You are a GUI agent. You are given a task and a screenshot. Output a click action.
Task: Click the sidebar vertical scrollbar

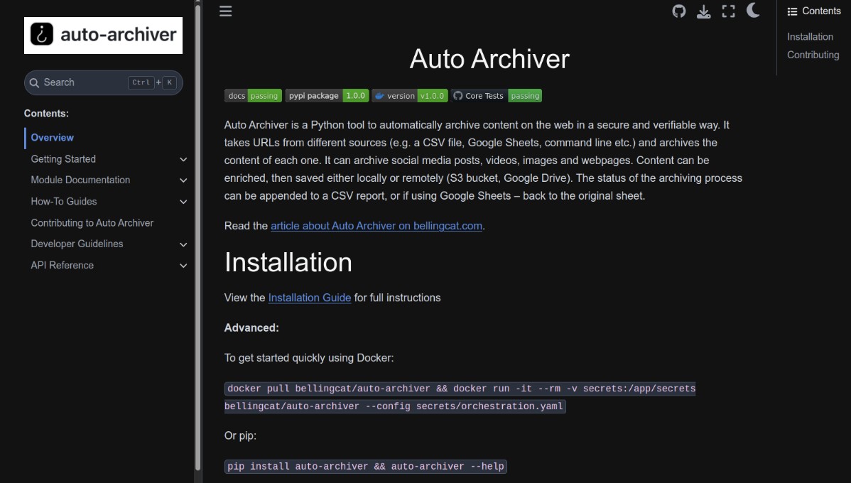click(x=197, y=237)
